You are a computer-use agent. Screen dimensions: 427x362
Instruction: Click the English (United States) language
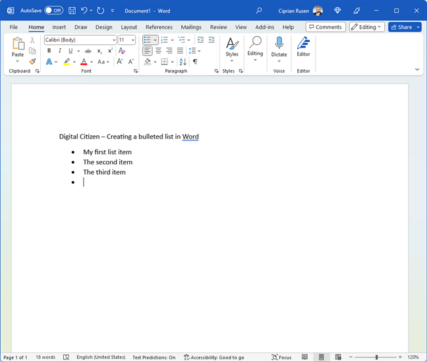point(101,357)
